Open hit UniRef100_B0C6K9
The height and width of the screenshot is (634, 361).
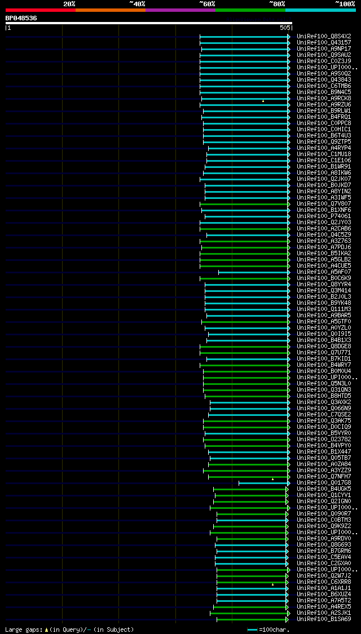(324, 278)
